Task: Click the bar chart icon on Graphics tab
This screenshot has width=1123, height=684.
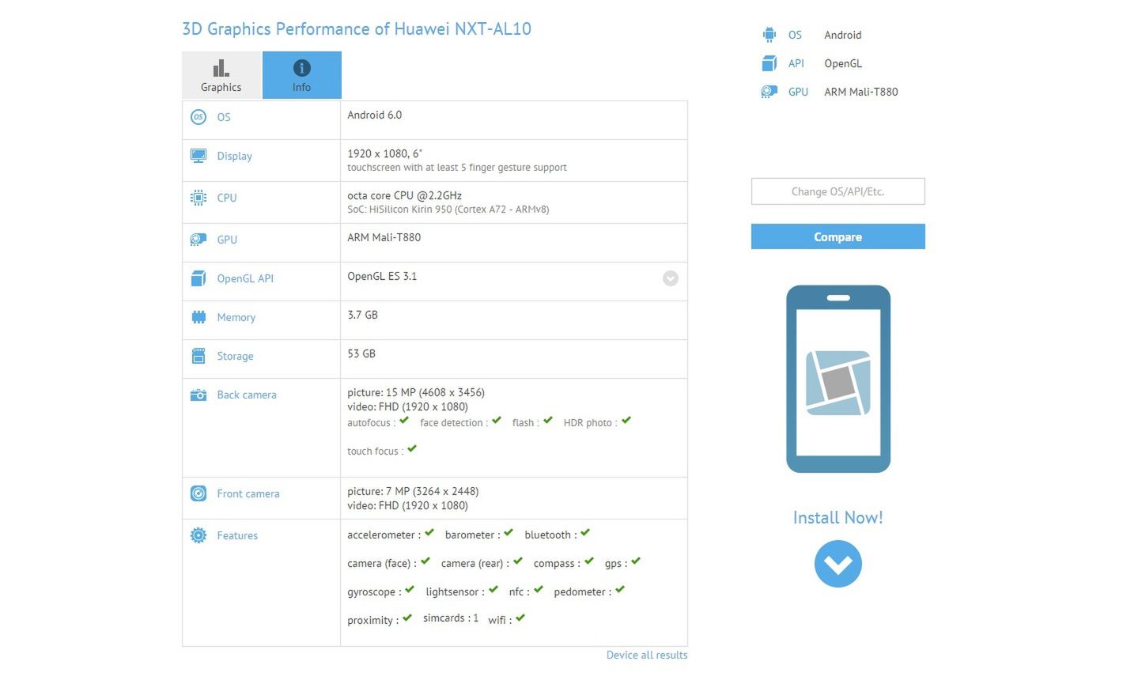Action: pyautogui.click(x=221, y=68)
